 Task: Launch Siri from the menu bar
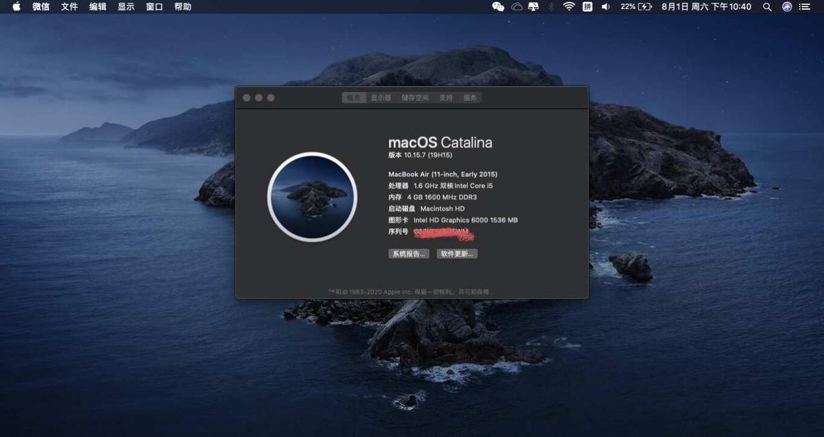pyautogui.click(x=787, y=6)
